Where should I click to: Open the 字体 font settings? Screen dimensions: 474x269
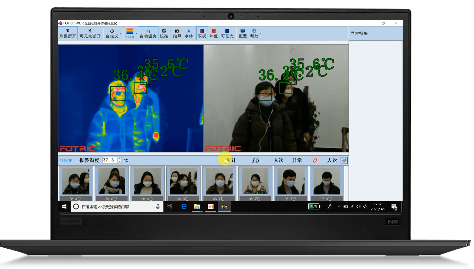click(189, 33)
